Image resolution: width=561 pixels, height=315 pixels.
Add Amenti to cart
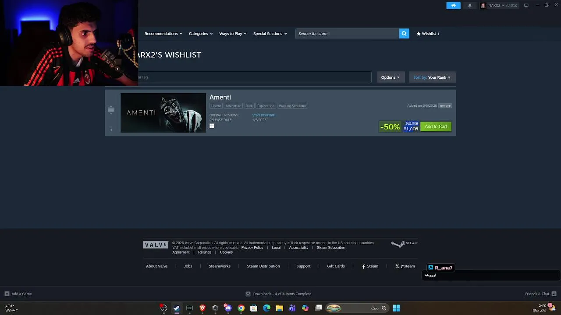coord(436,126)
